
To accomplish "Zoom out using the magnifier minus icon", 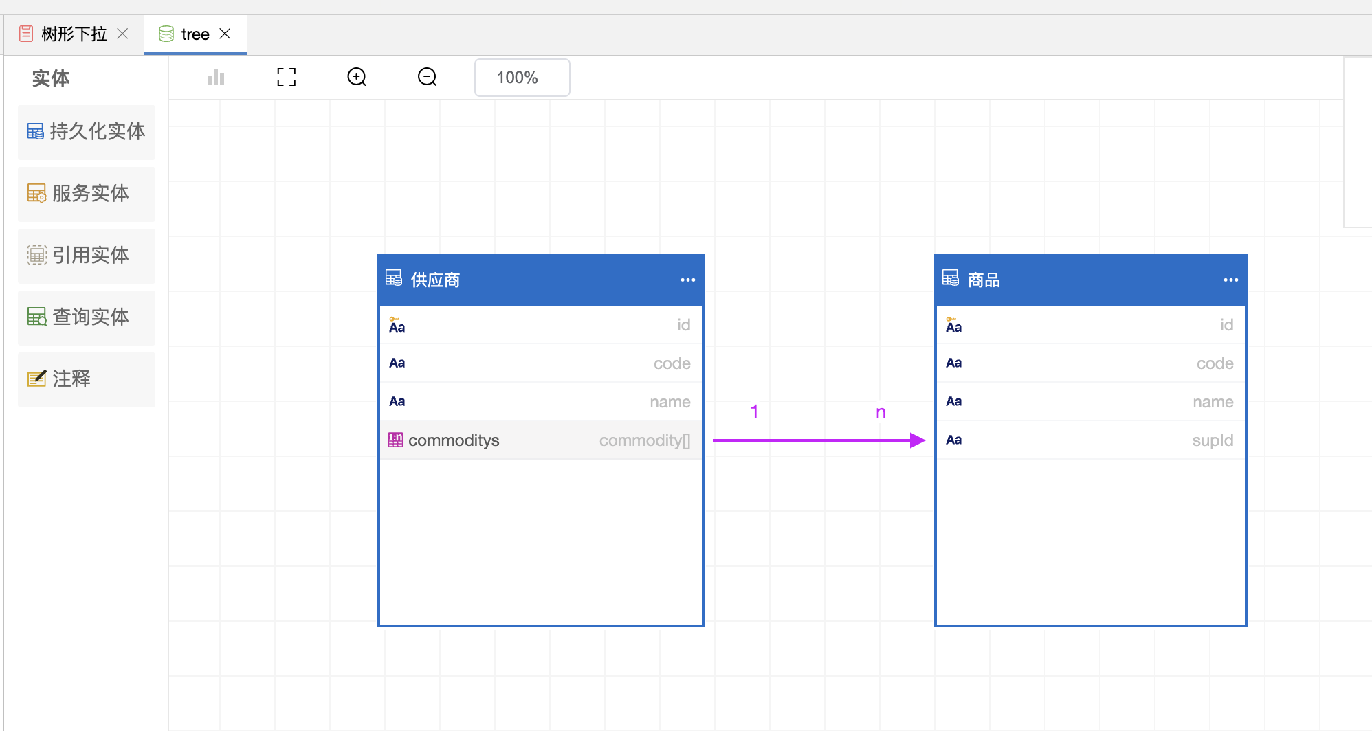I will pyautogui.click(x=427, y=77).
